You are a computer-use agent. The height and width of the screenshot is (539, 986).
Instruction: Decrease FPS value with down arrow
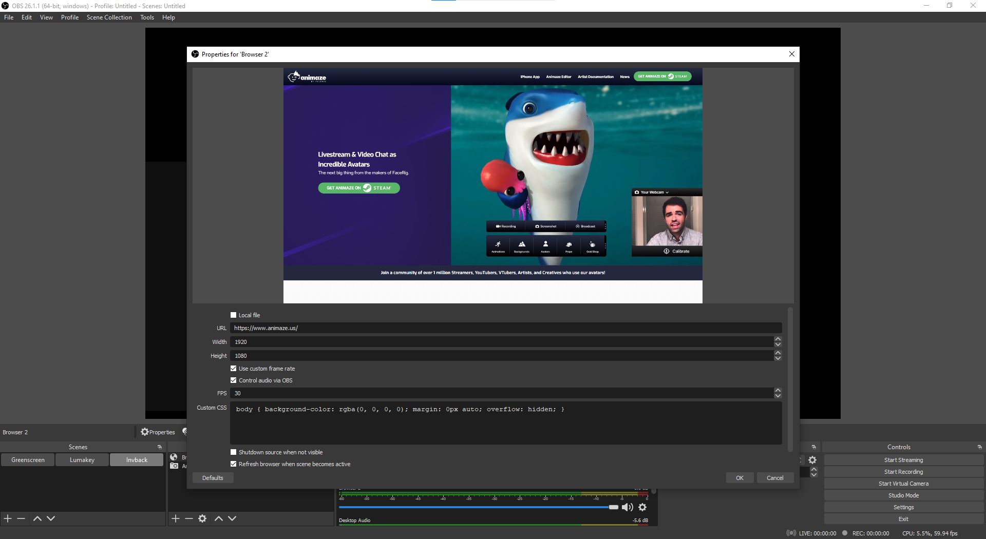[x=778, y=396]
